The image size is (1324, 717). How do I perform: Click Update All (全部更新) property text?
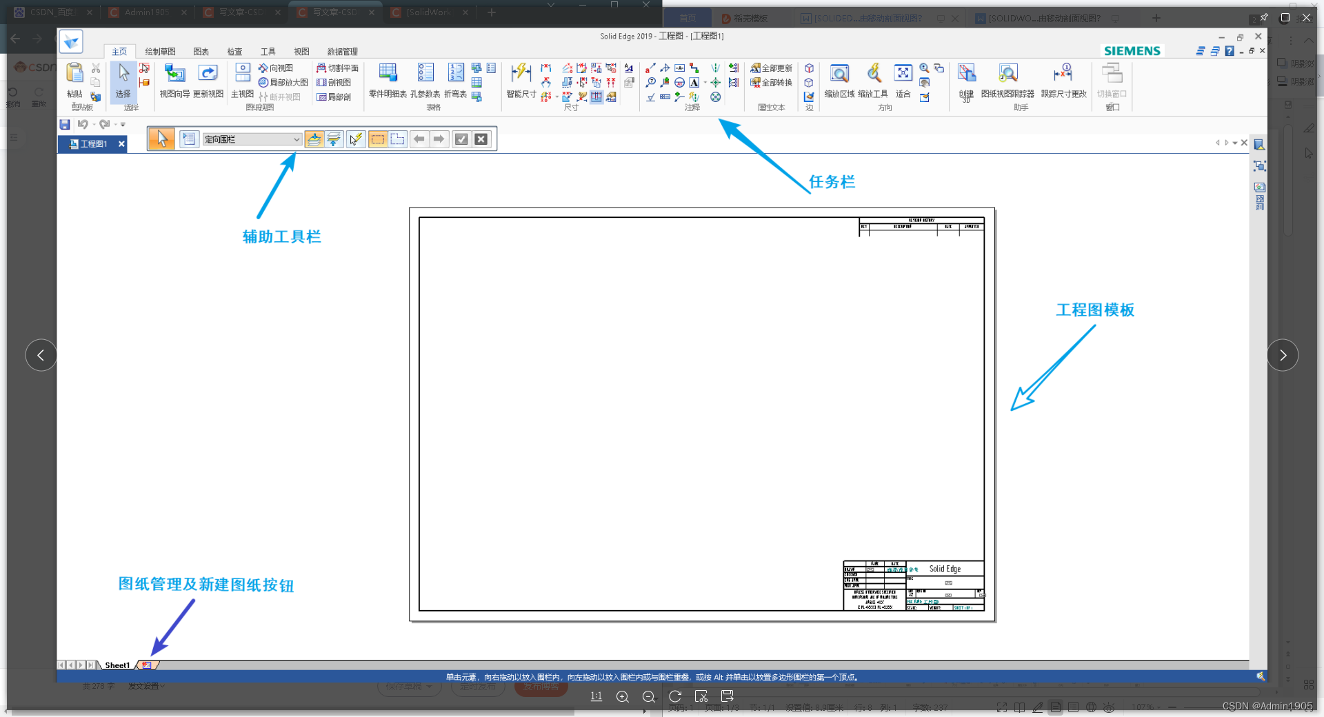(772, 68)
